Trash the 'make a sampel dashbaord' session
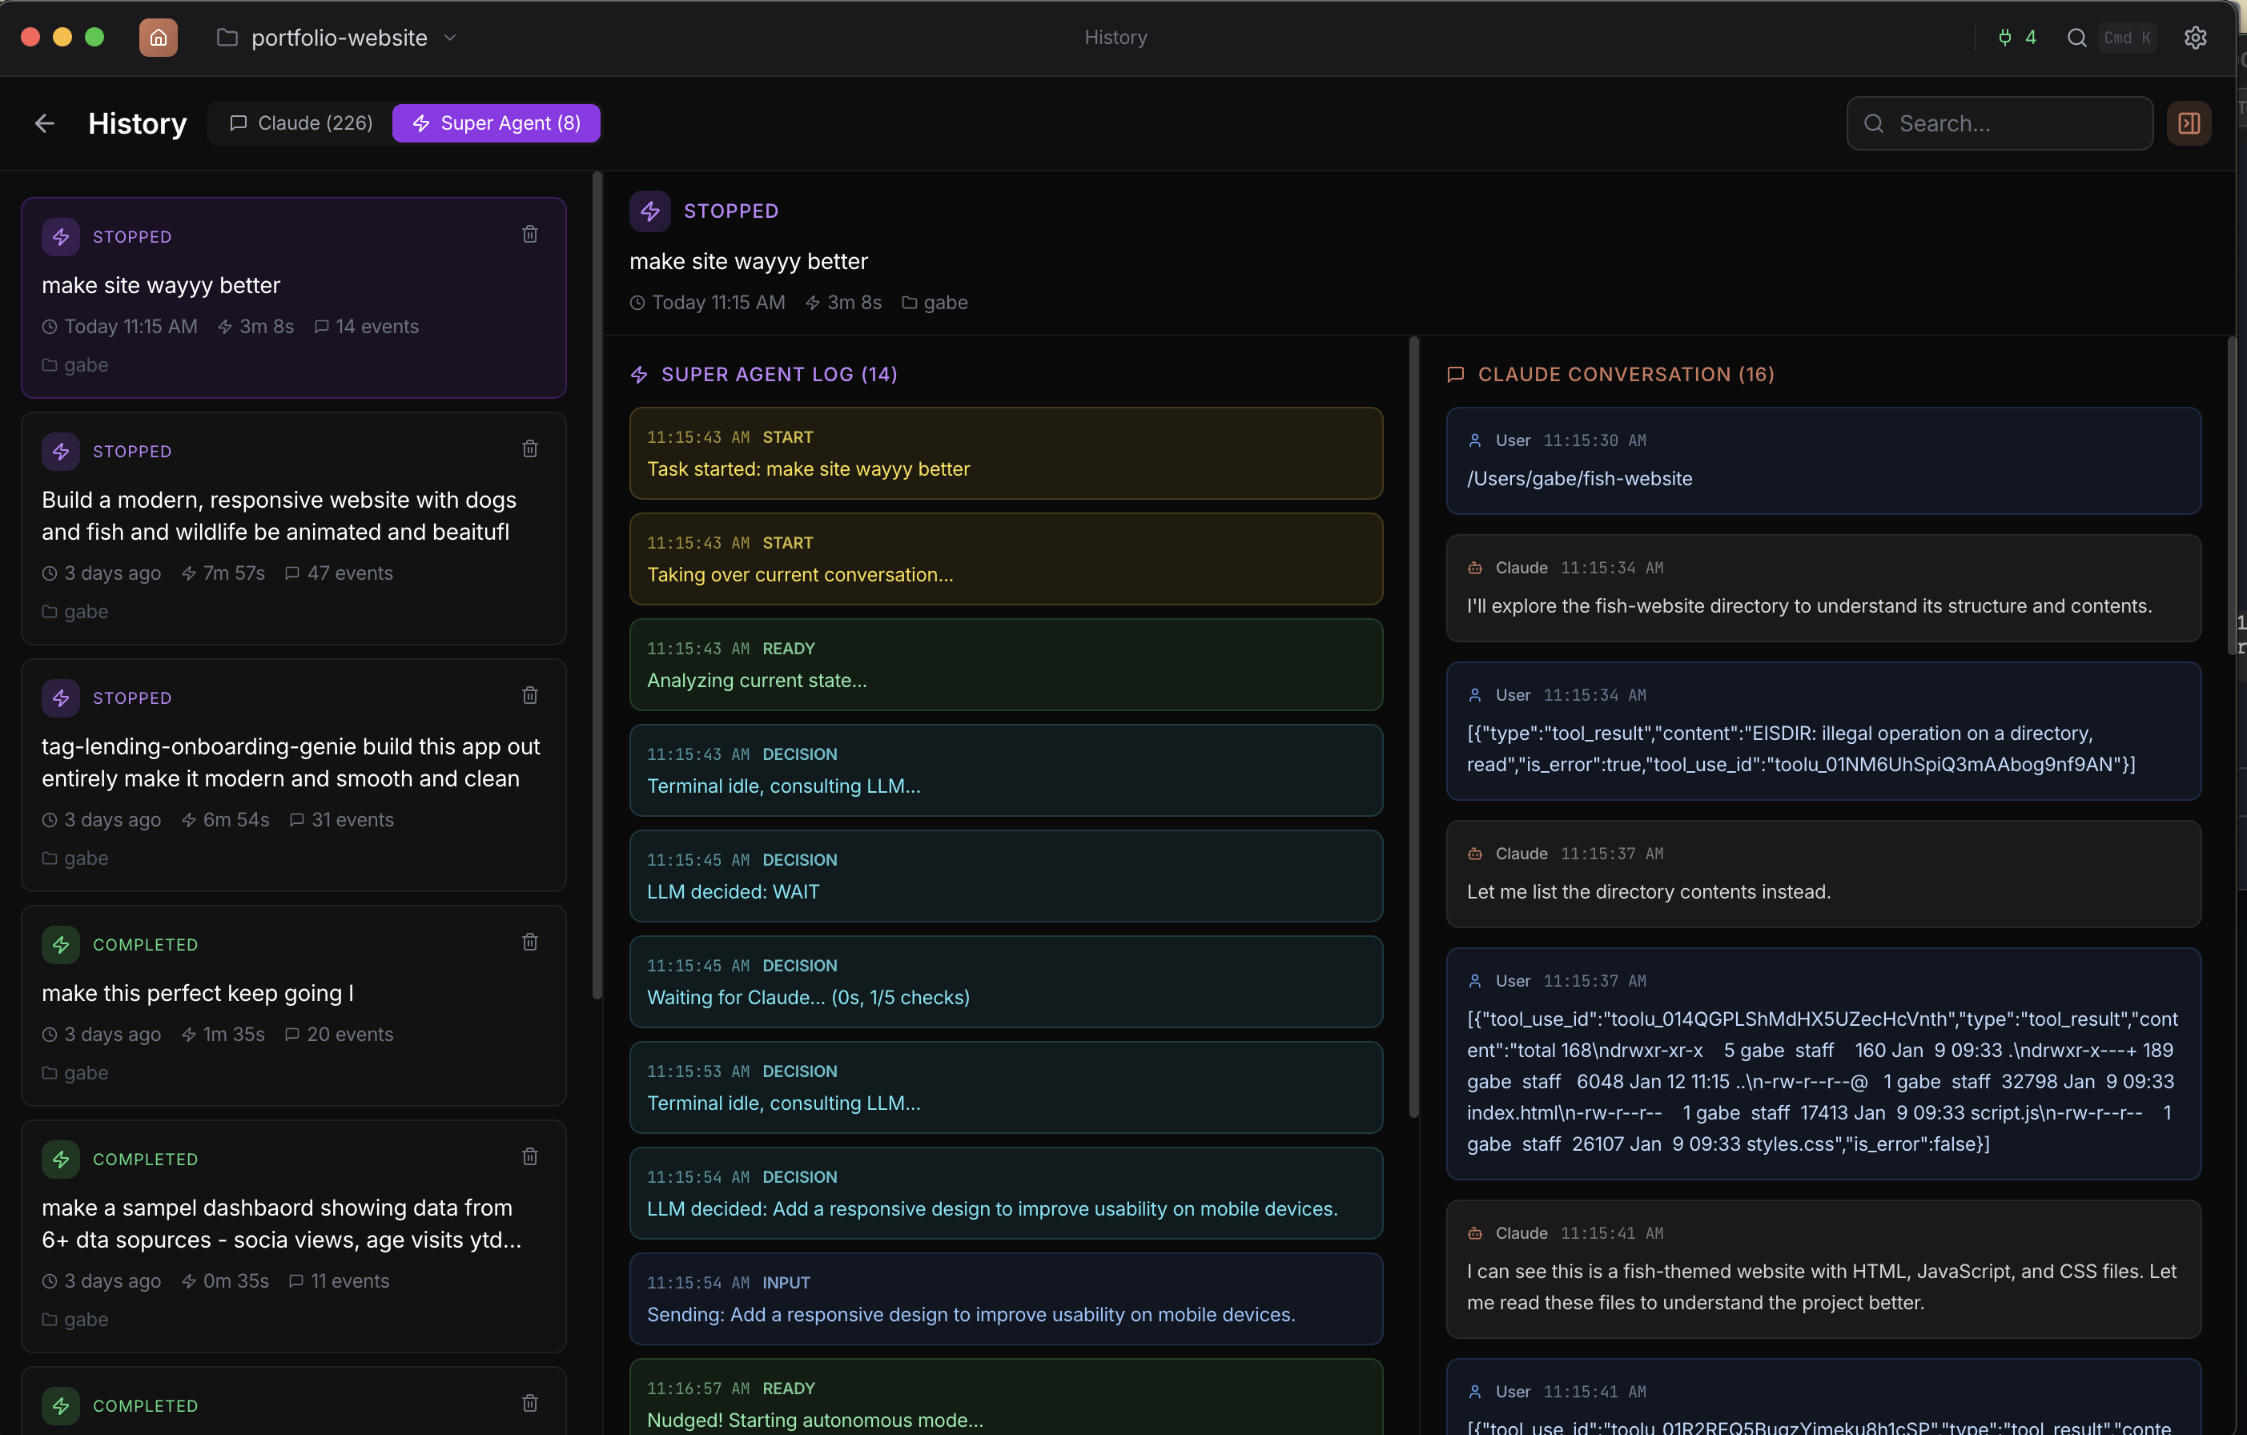 tap(530, 1156)
